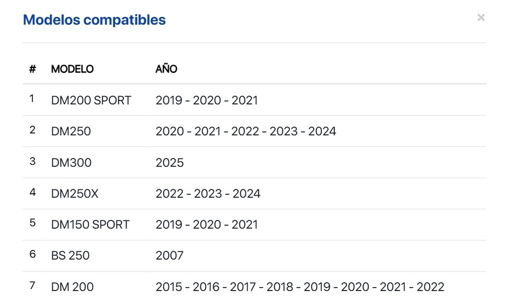Click the 2020 to 2024 years for DM250
509x305 pixels.
(x=246, y=131)
